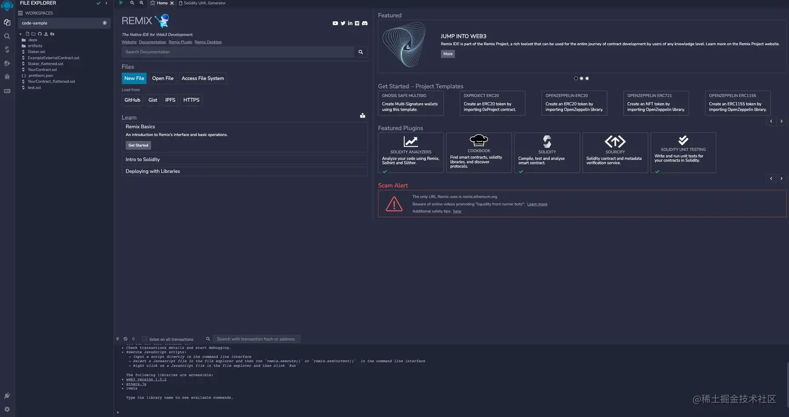Viewport: 789px width, 417px height.
Task: Click the green run script arrow
Action: [121, 3]
